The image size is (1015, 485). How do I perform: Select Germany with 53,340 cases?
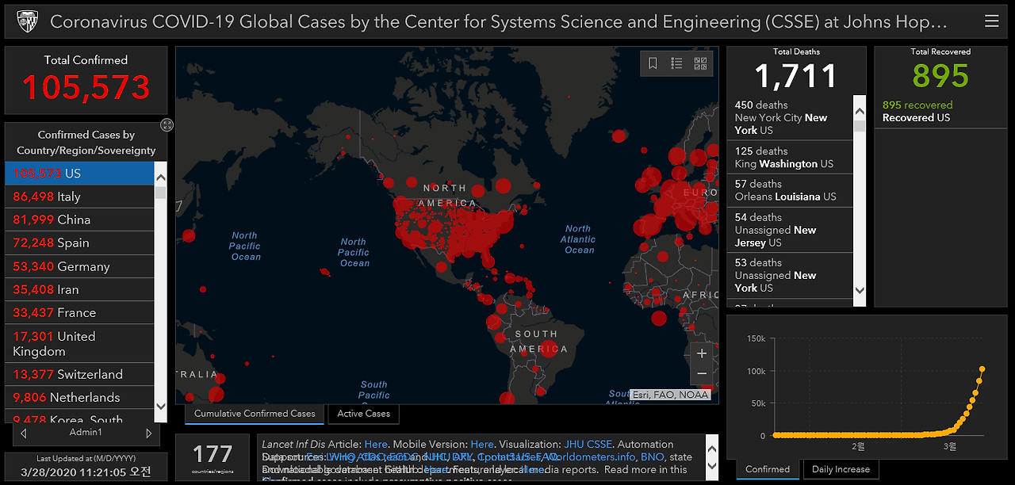(79, 266)
